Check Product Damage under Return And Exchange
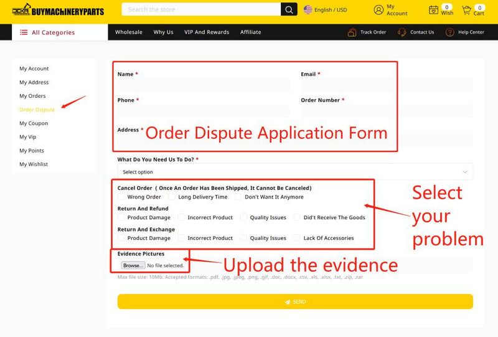The width and height of the screenshot is (498, 337). click(x=121, y=238)
